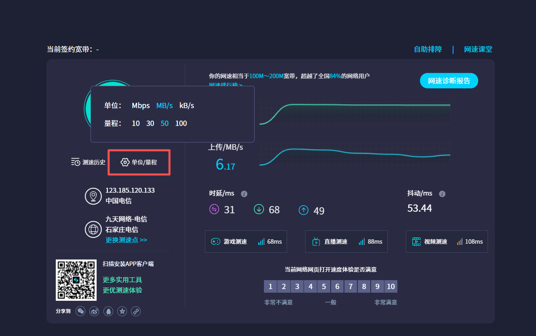Rate satisfaction 3

(297, 287)
